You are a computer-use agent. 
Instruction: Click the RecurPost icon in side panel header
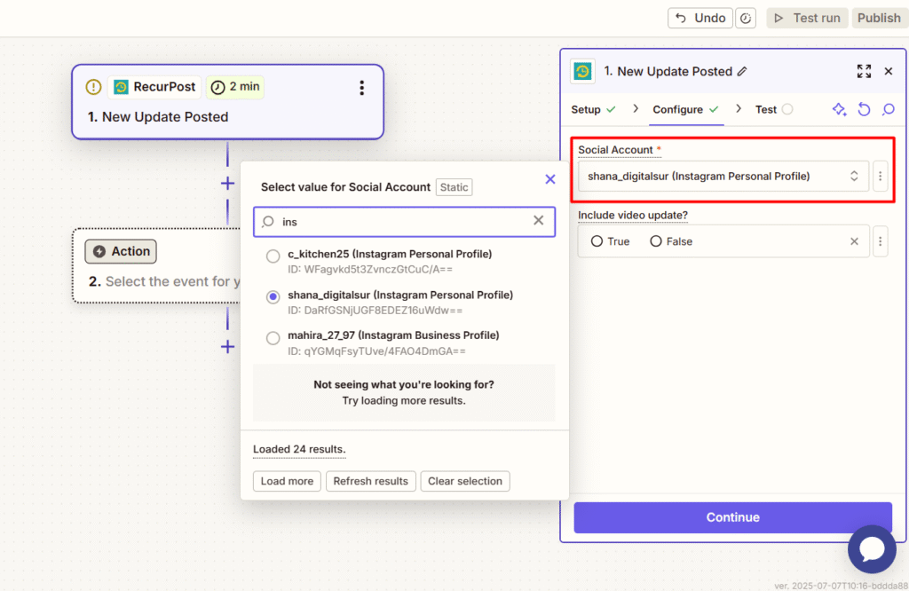(x=582, y=71)
